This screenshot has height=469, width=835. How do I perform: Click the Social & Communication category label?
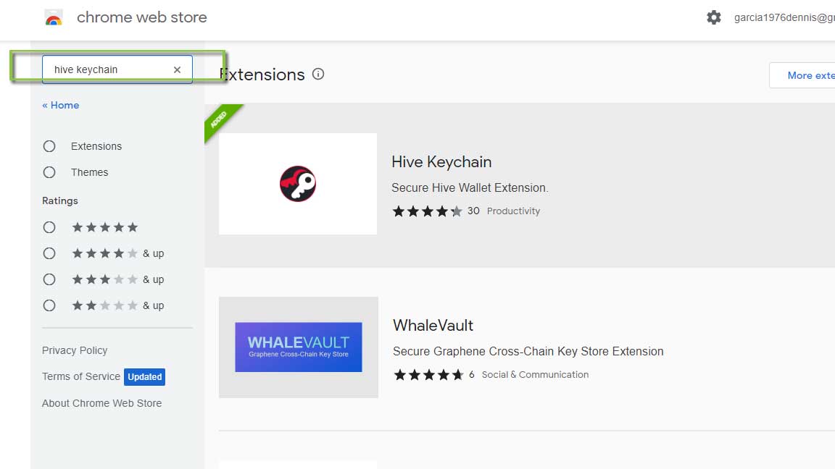pos(535,375)
